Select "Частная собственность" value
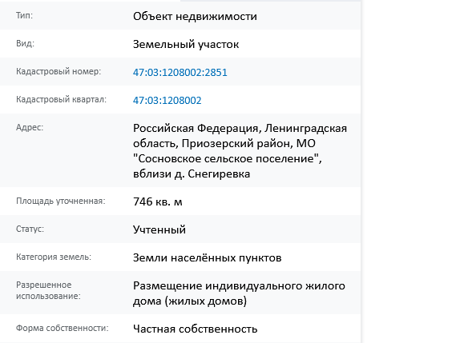Viewport: 460px width, 343px height. point(196,329)
